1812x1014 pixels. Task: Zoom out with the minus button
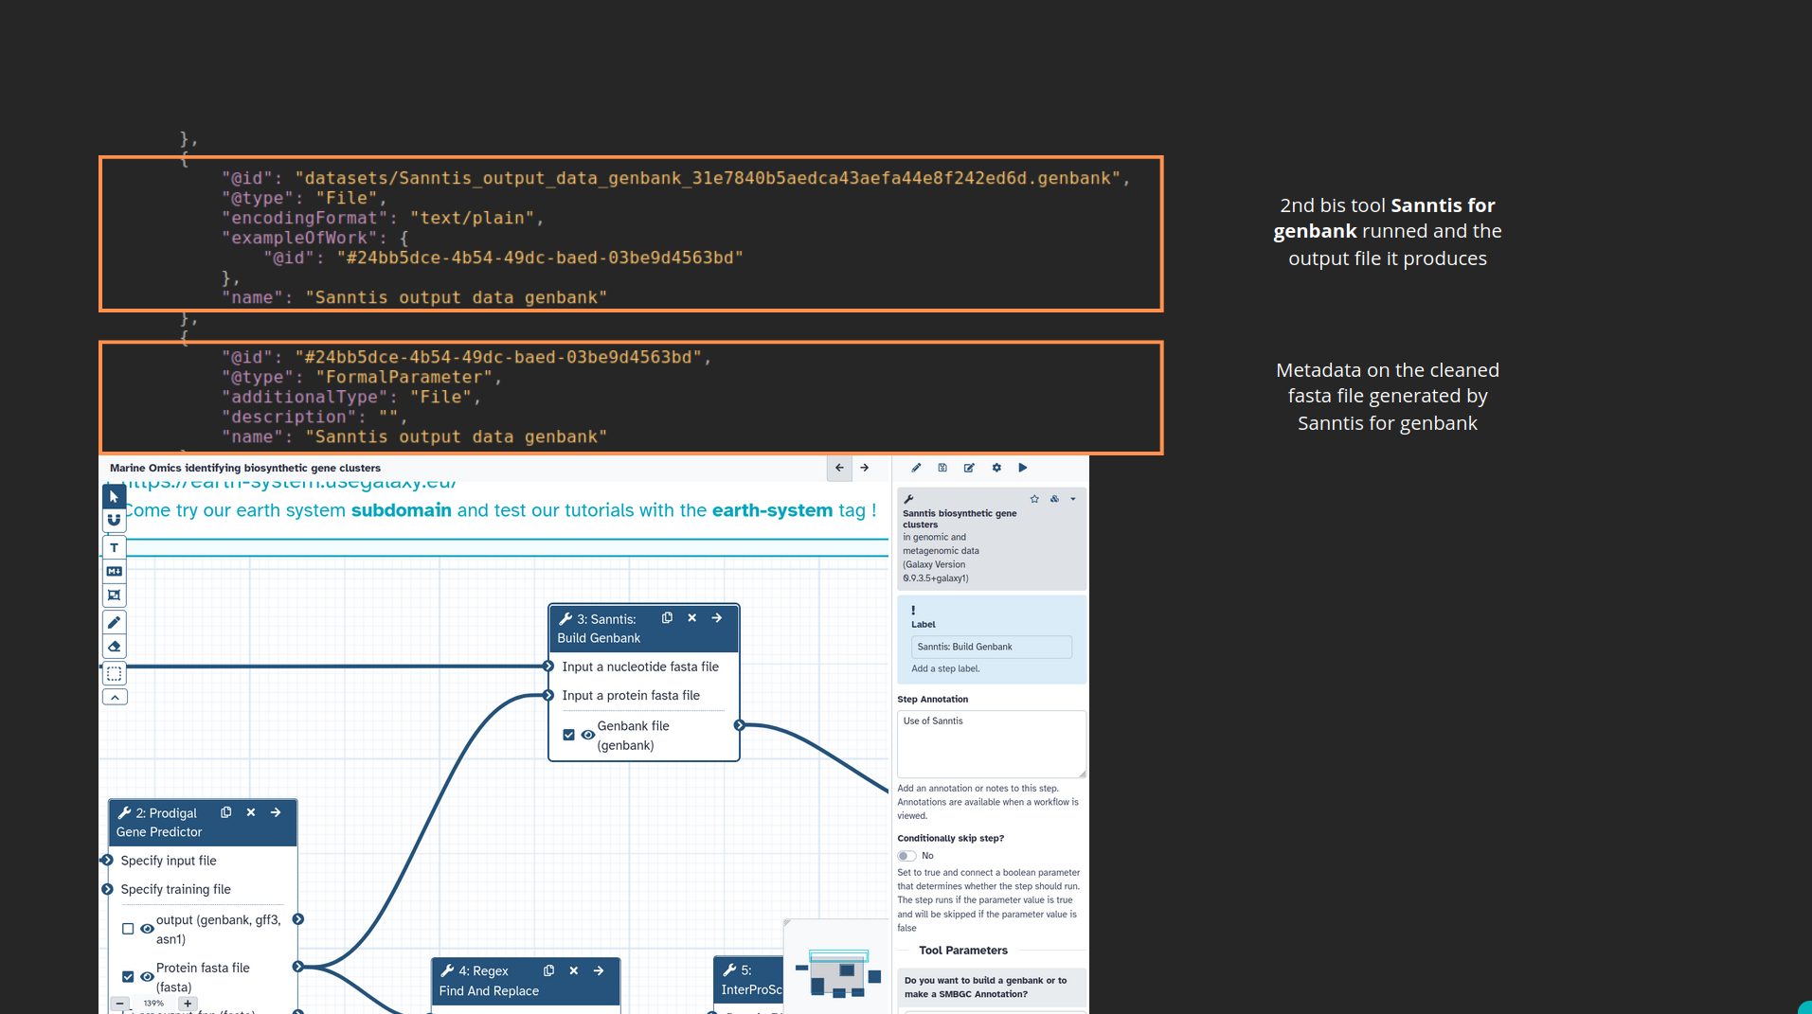click(120, 1003)
